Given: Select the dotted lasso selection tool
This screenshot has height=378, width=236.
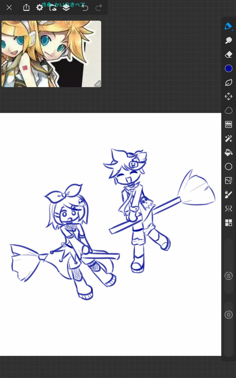Looking at the screenshot, I should pos(229,111).
